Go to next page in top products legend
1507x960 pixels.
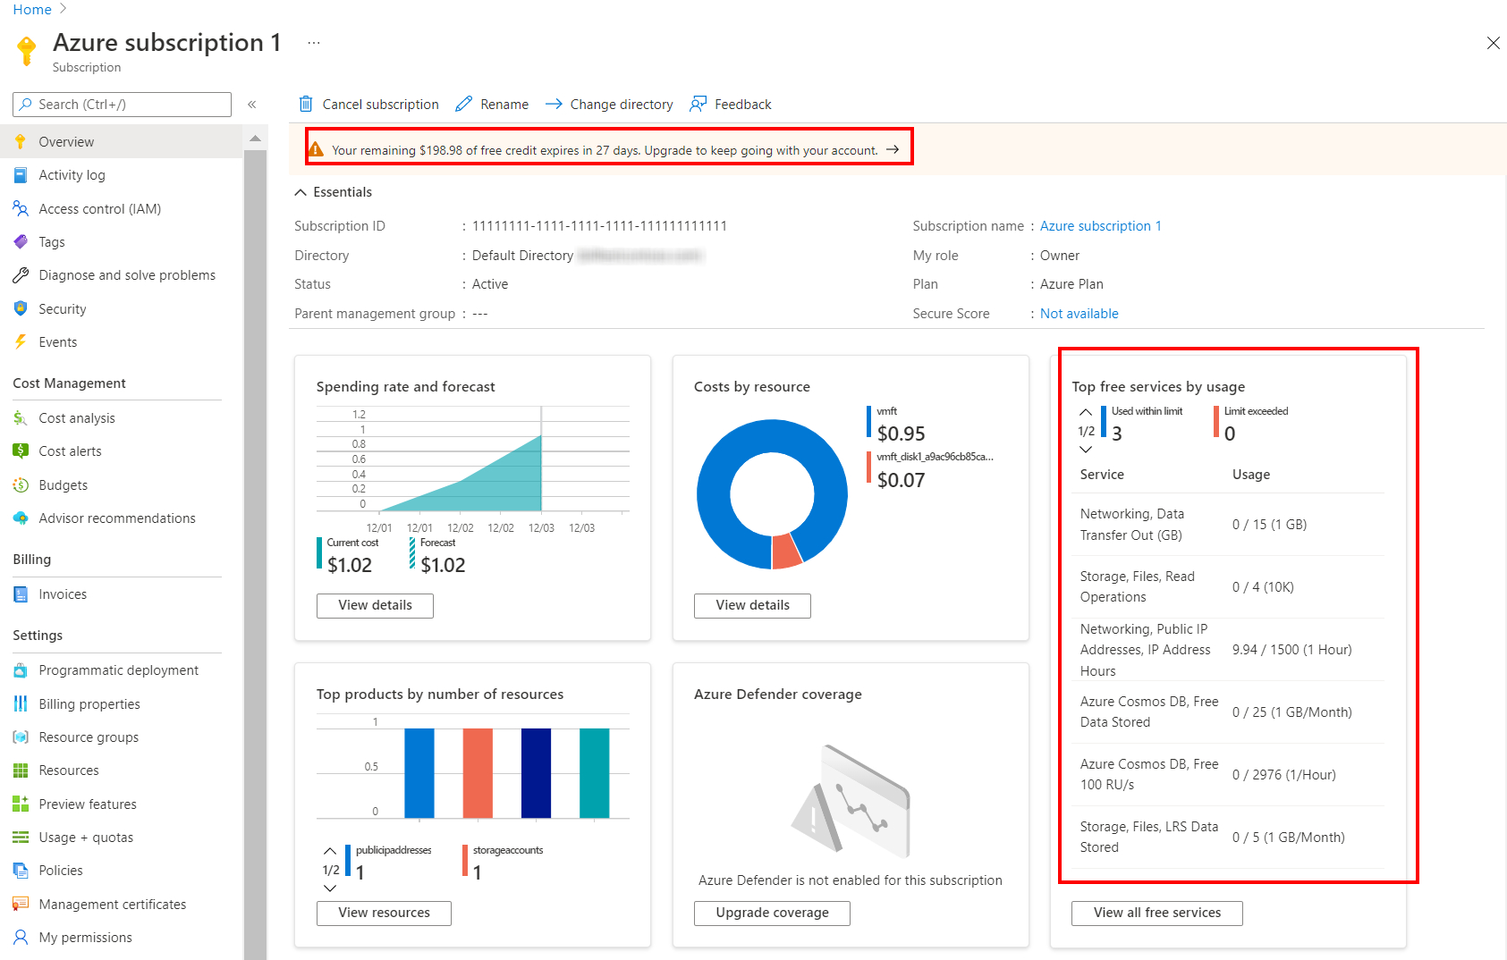(x=330, y=888)
